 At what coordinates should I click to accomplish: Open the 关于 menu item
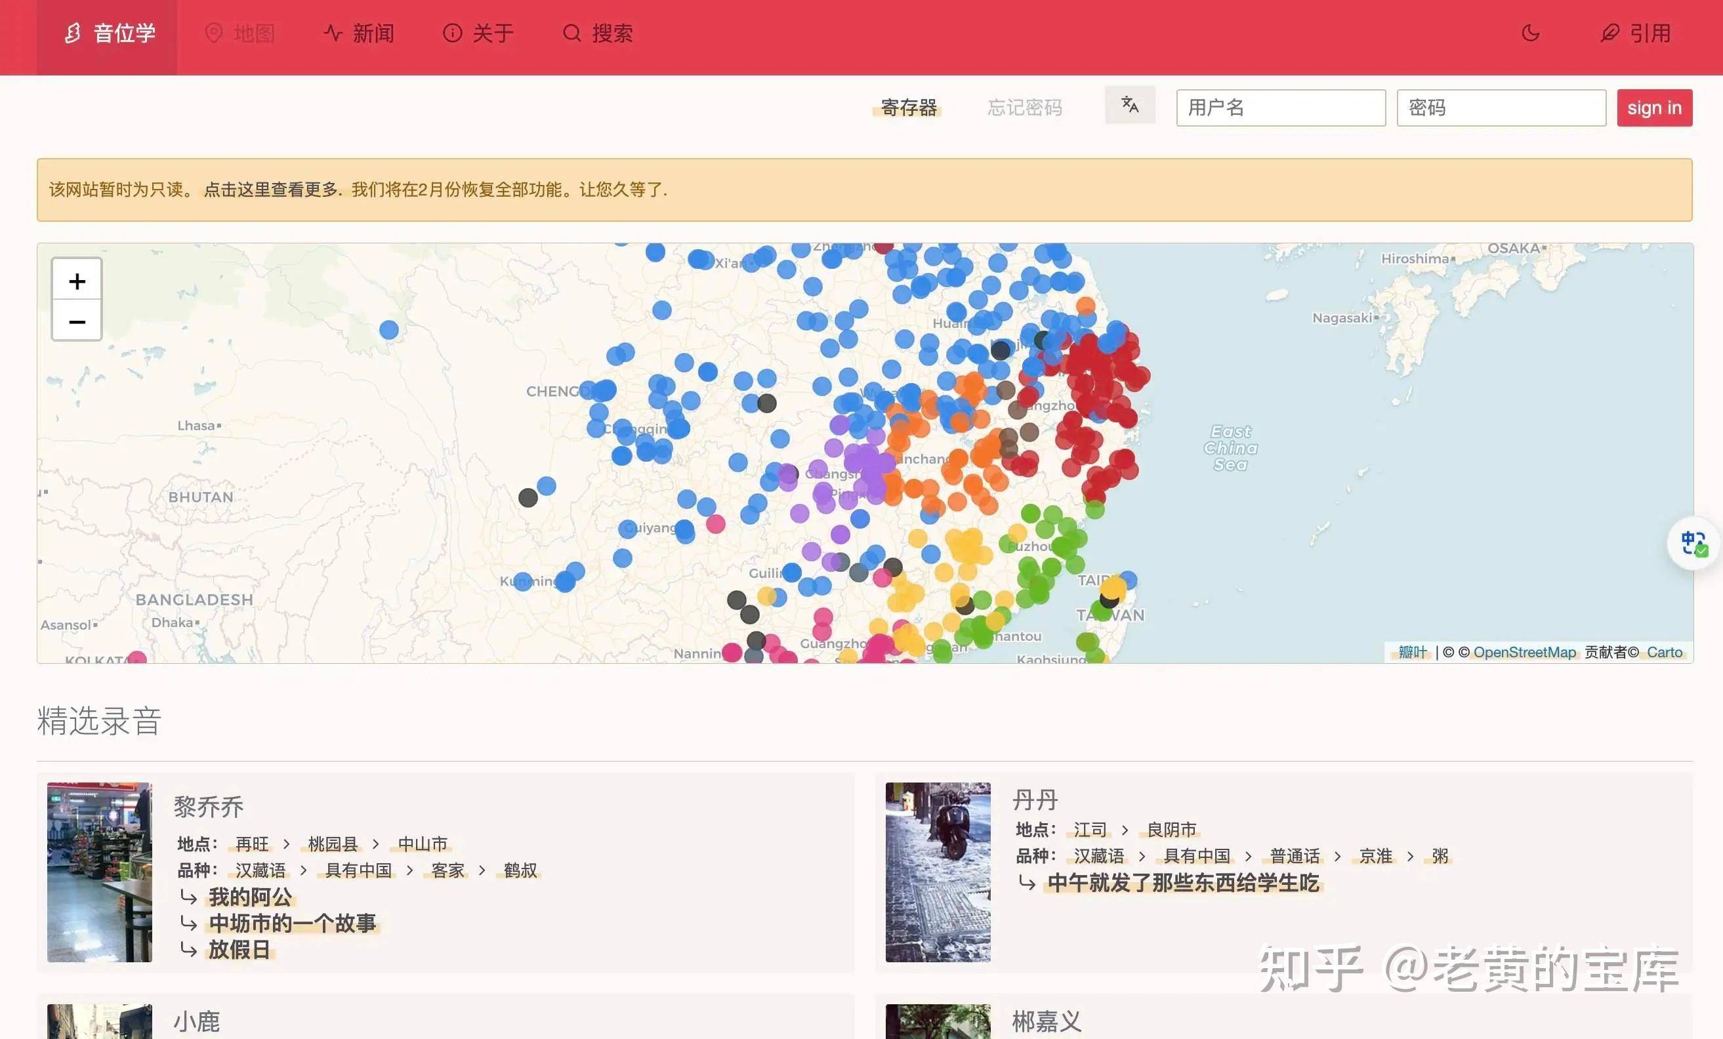pyautogui.click(x=478, y=33)
